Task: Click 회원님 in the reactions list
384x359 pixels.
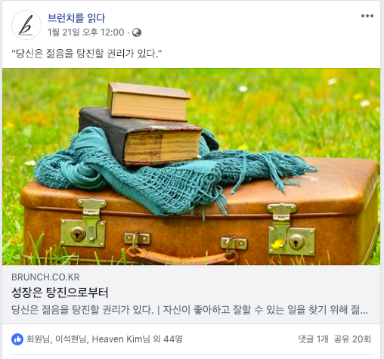Action: pyautogui.click(x=39, y=339)
